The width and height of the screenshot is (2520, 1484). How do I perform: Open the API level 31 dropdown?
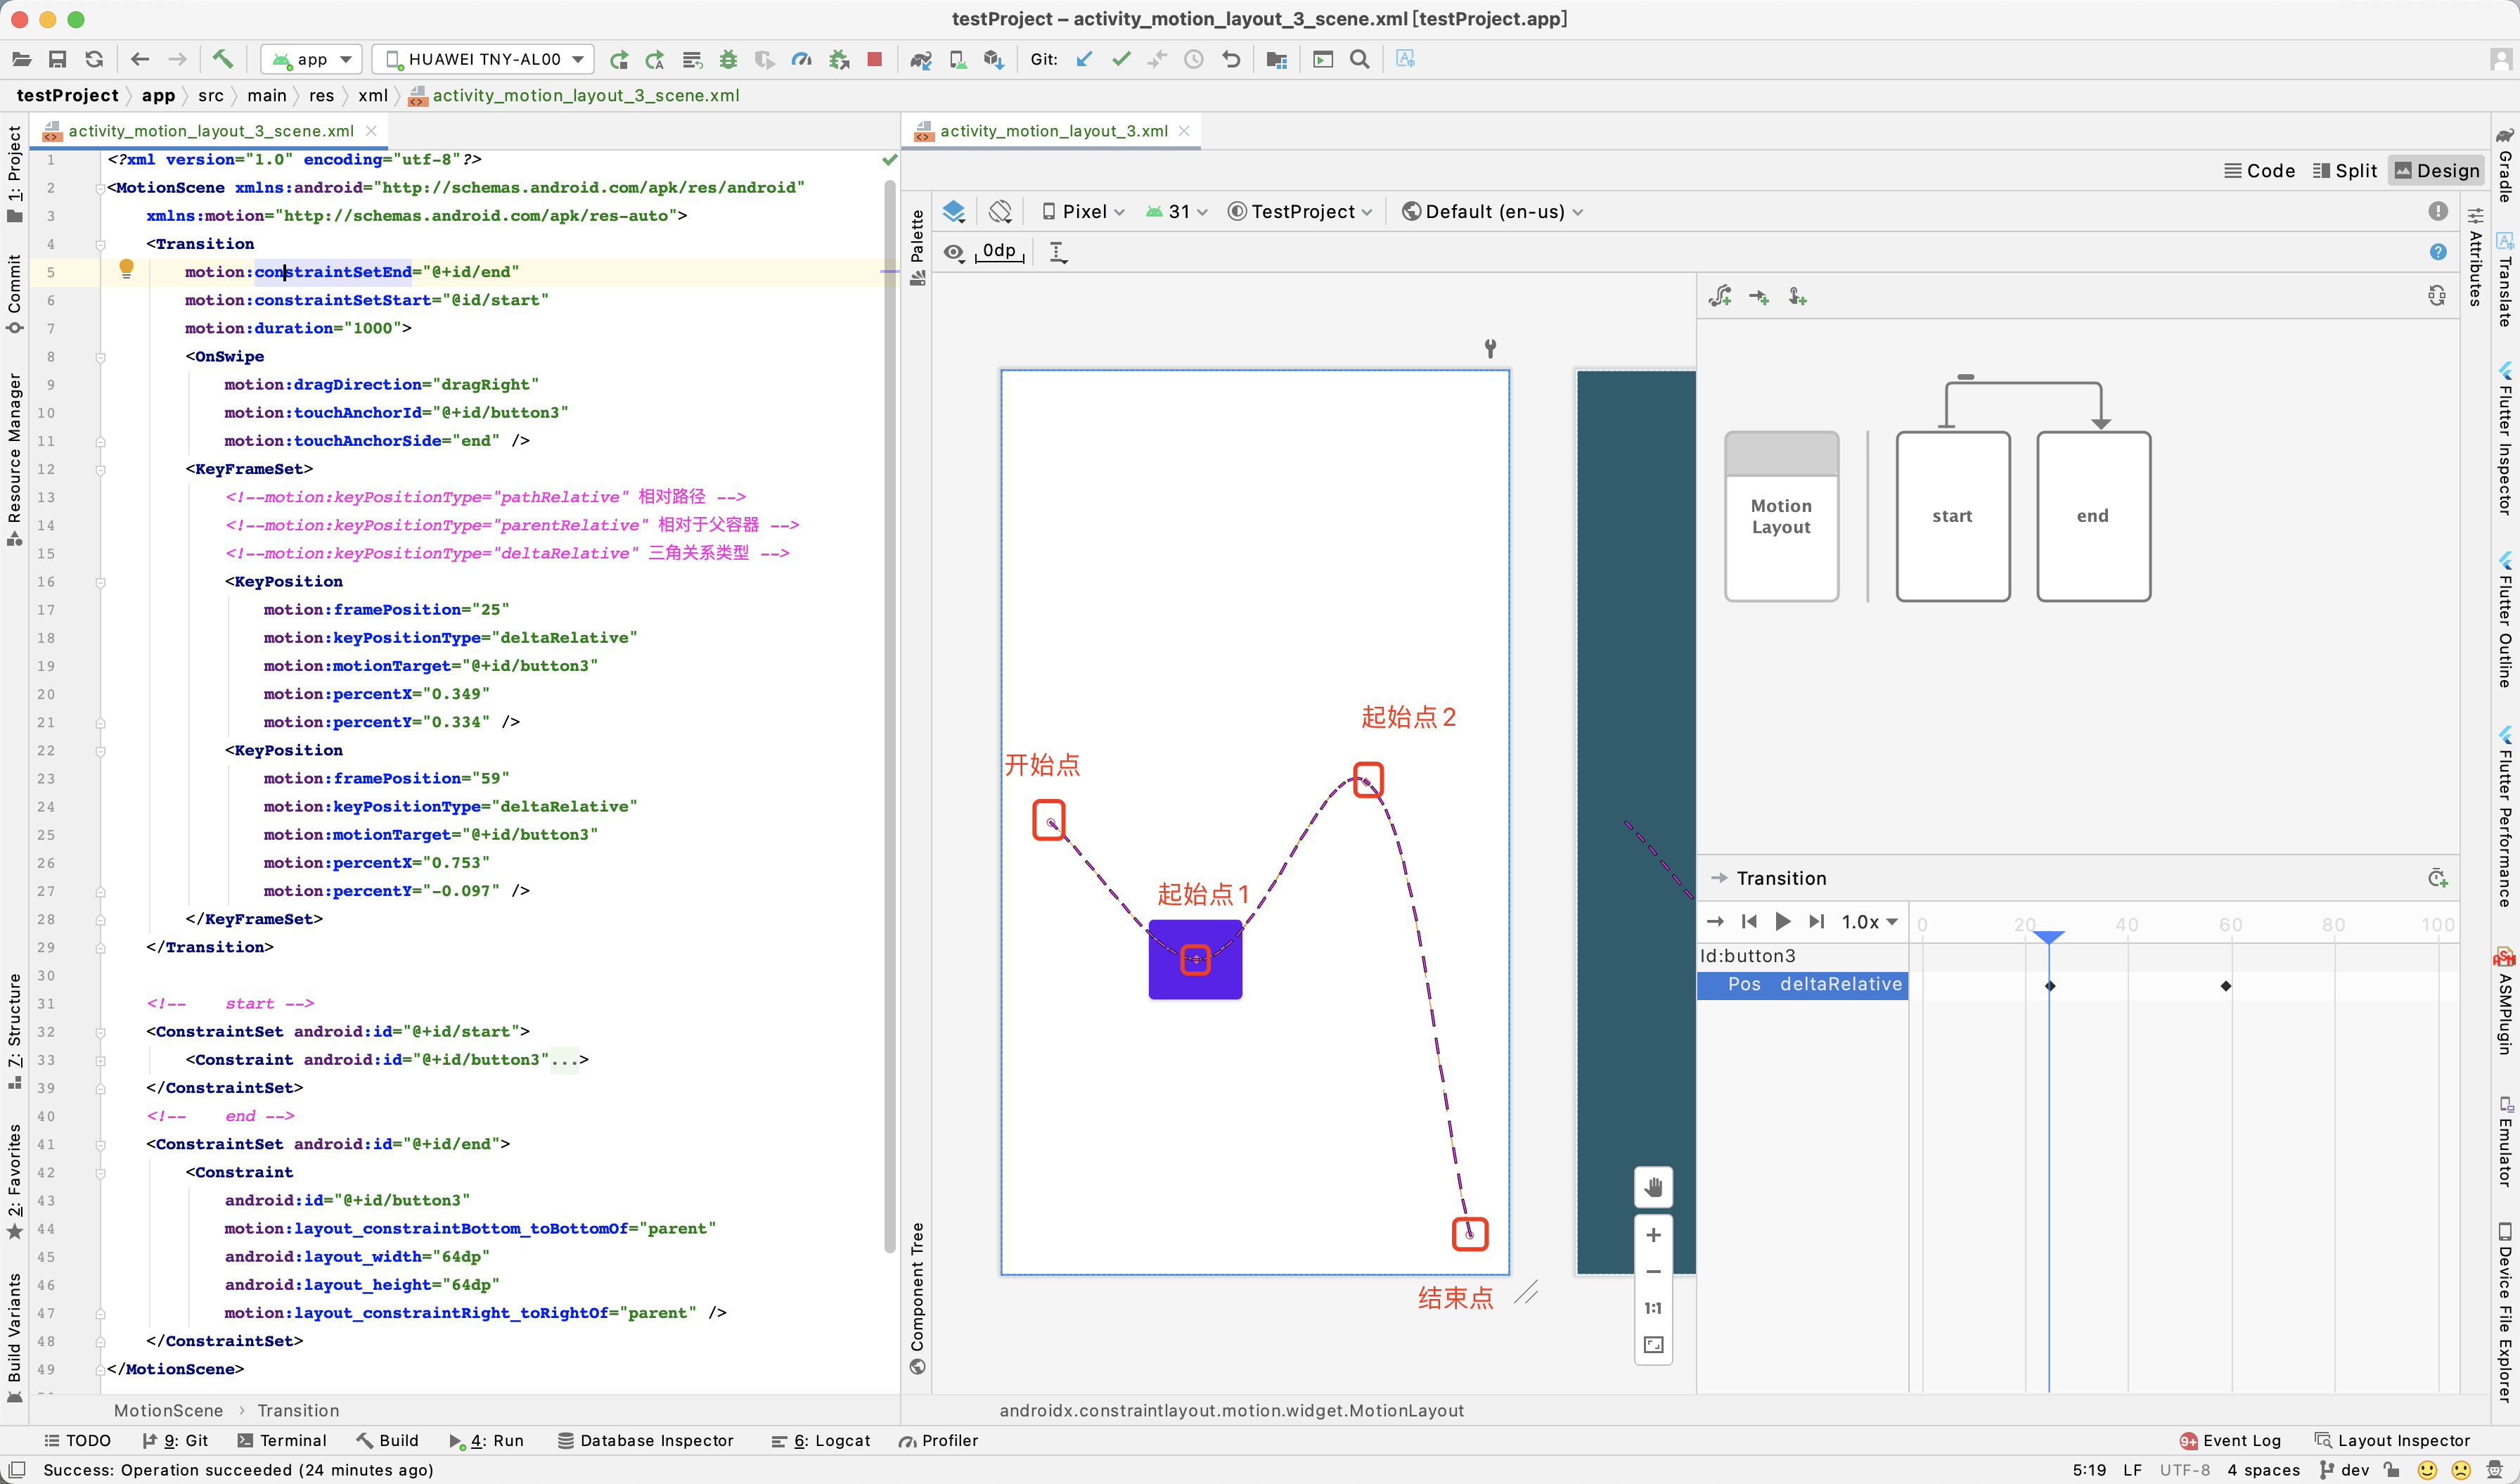1176,211
